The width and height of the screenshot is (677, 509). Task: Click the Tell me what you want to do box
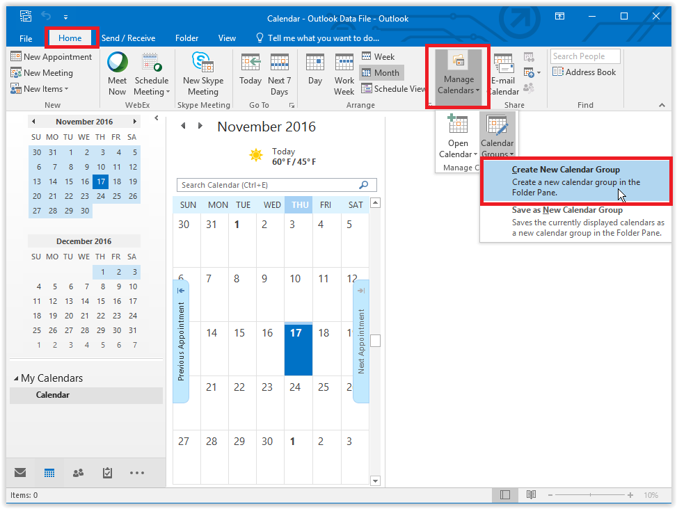pyautogui.click(x=318, y=38)
